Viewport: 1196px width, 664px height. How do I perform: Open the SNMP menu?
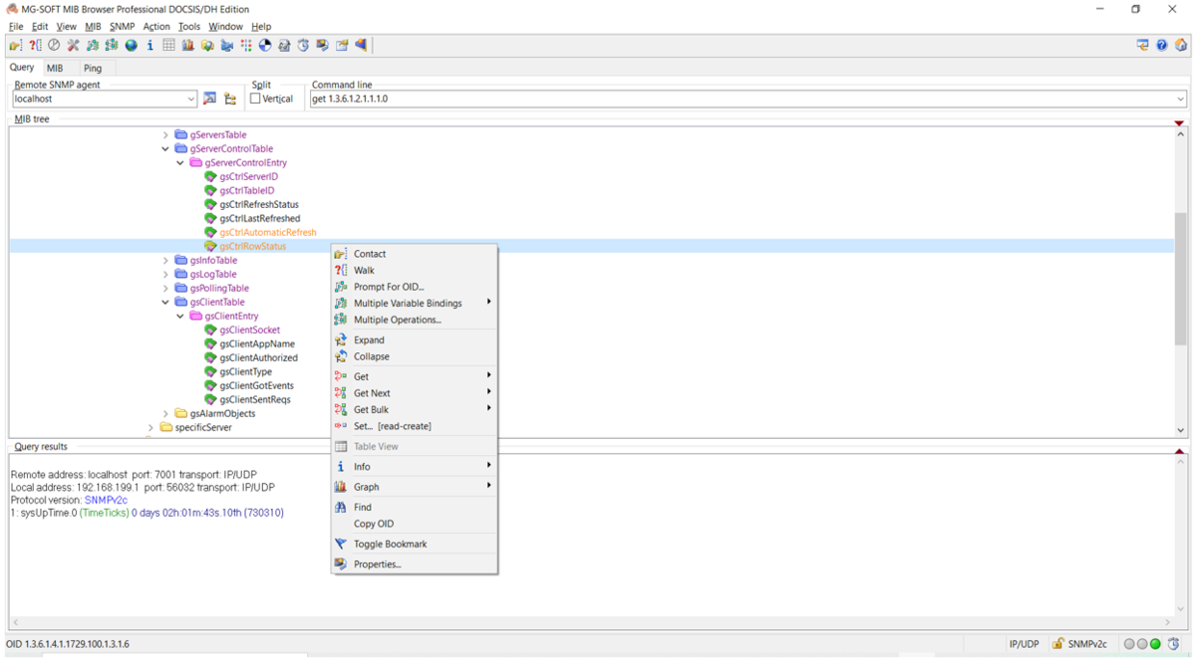tap(122, 27)
